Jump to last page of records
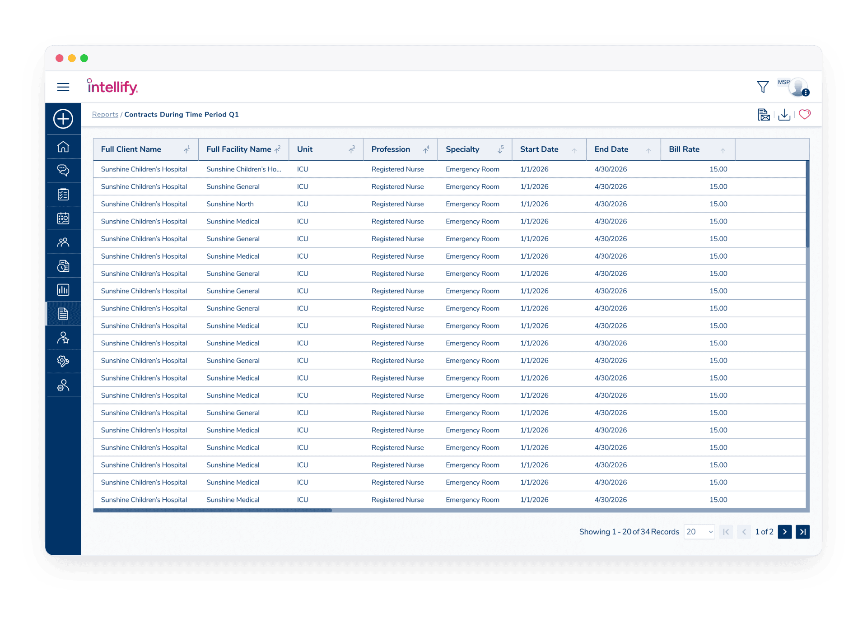Viewport: 867px width, 627px height. (x=802, y=532)
